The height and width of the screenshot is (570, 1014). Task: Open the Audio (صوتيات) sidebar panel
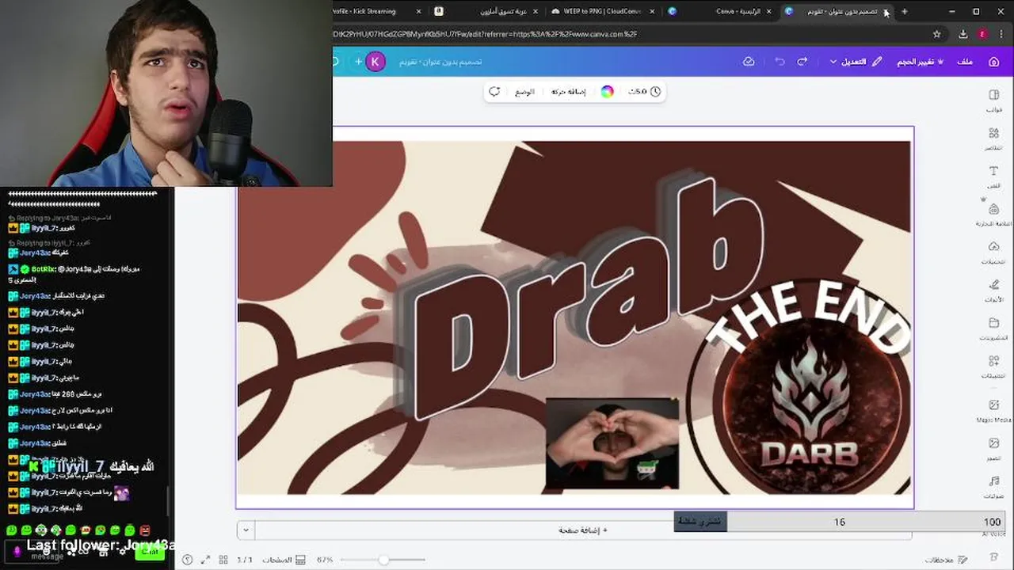994,486
